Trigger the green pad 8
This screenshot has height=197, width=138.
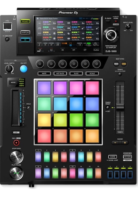point(92,120)
